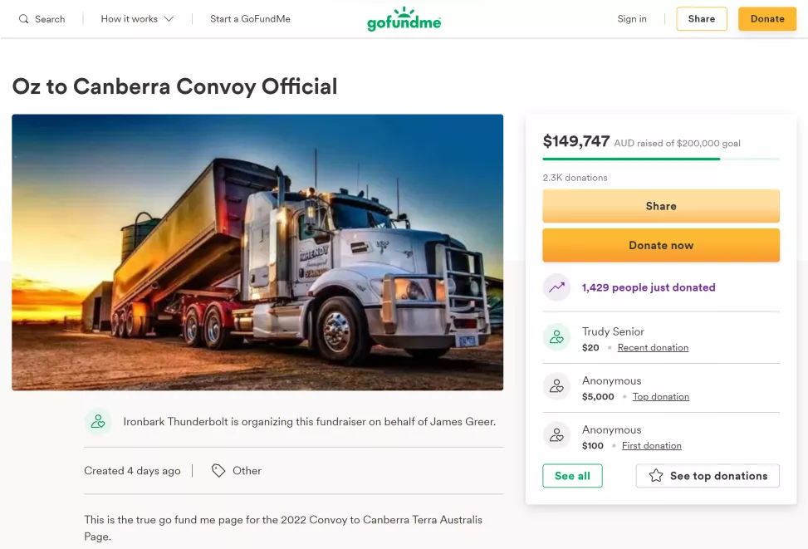Click Trudy Senior's donor avatar icon

(x=556, y=337)
